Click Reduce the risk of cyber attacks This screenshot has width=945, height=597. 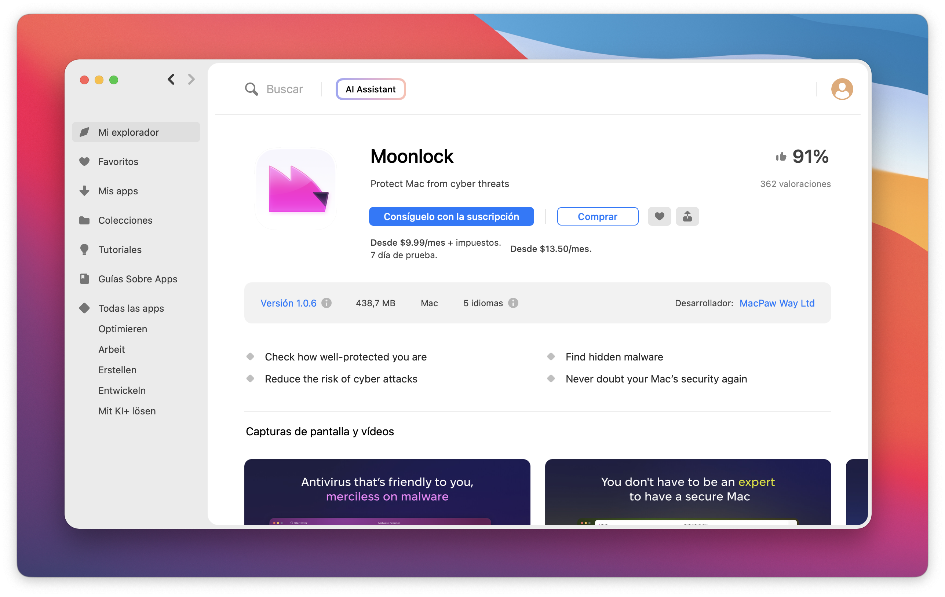click(x=341, y=379)
